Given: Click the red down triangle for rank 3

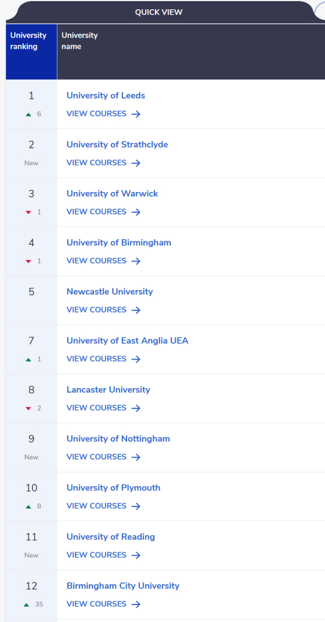Looking at the screenshot, I should (x=28, y=212).
